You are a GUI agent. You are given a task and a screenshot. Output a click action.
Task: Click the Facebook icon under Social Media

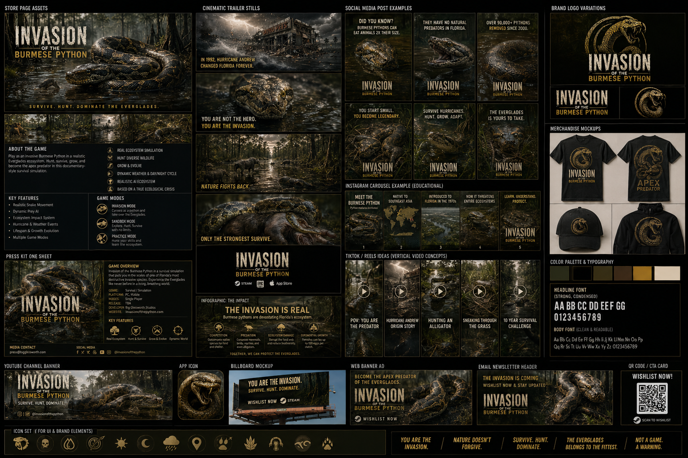[77, 352]
